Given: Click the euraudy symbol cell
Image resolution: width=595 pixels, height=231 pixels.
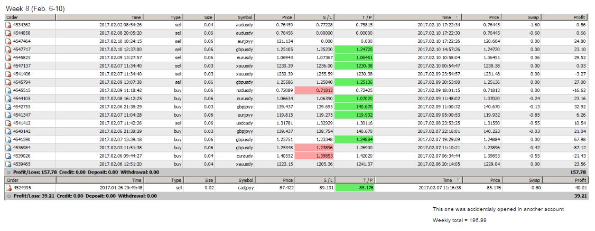Looking at the screenshot, I should click(245, 156).
